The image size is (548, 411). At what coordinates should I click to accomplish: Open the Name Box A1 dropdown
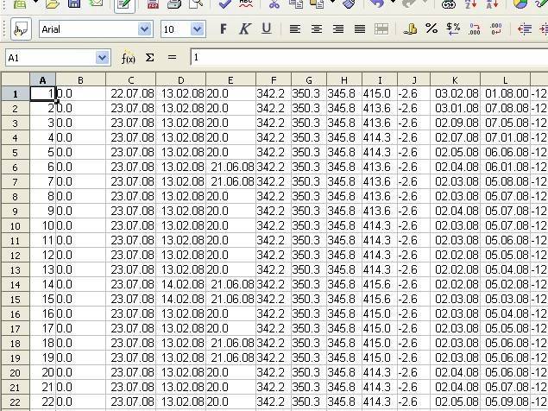(103, 58)
